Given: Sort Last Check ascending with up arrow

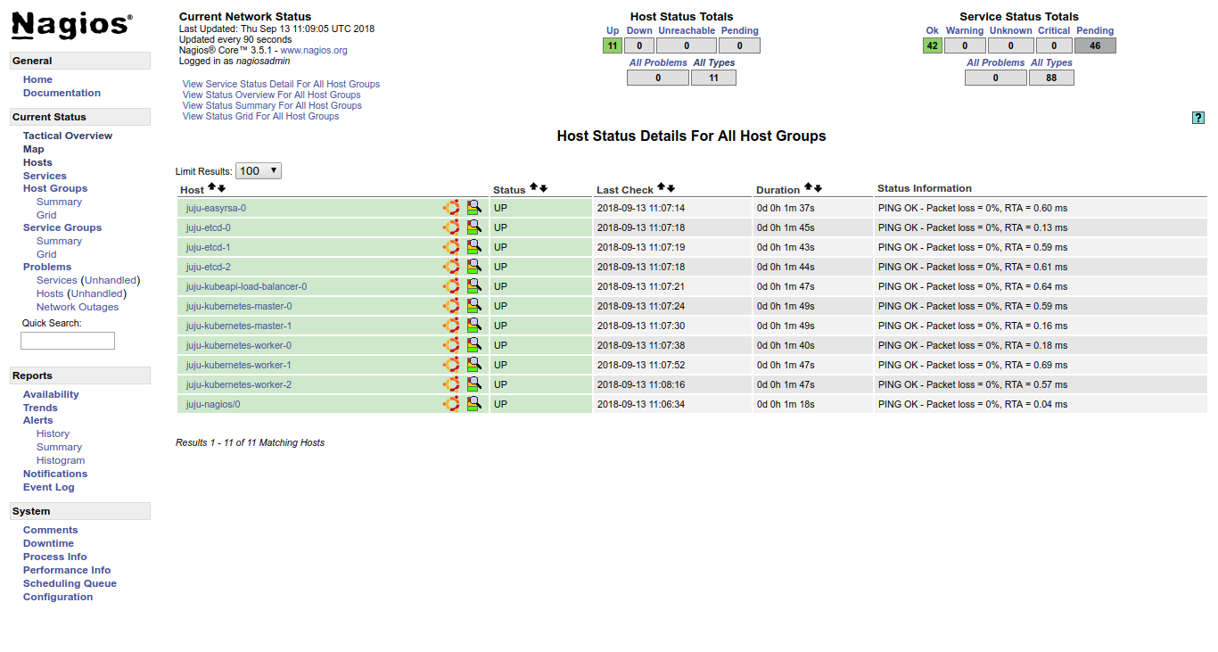Looking at the screenshot, I should 661,188.
